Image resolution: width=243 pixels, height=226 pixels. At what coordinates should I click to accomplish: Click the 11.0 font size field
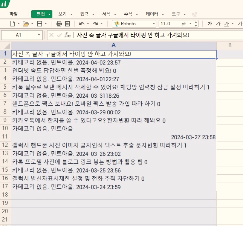click(170, 24)
